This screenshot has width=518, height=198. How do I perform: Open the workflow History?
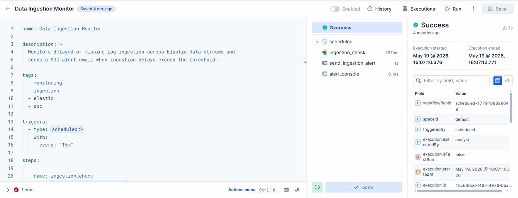pos(379,9)
